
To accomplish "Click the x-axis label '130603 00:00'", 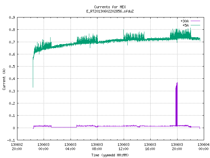I will pos(44,147).
